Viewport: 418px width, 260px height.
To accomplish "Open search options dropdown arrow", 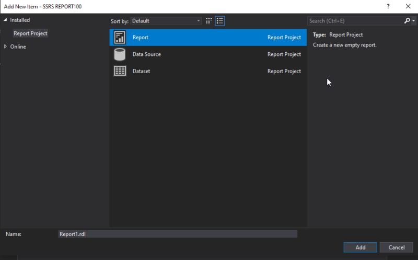I will (x=413, y=21).
